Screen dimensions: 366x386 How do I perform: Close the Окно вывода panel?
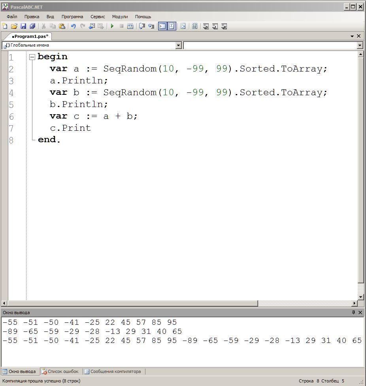(x=360, y=313)
